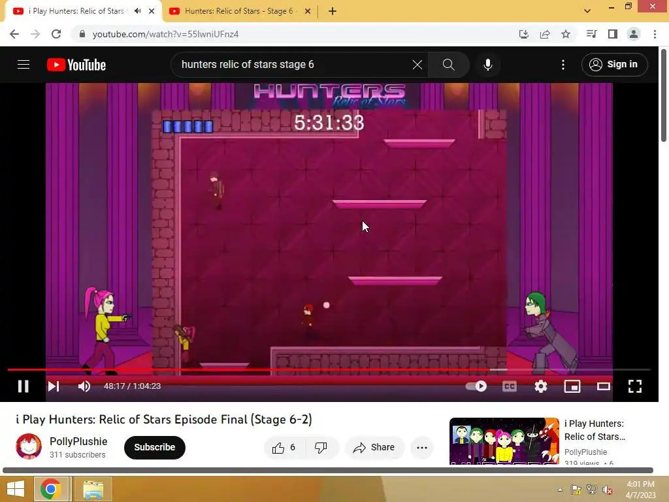Click Chrome in the taskbar
This screenshot has height=502, width=669.
[x=50, y=489]
